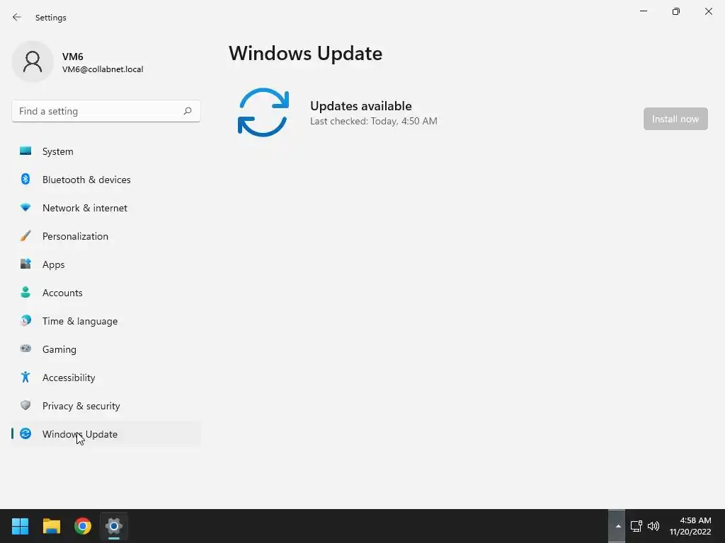The width and height of the screenshot is (725, 543).
Task: Show hidden system tray icons
Action: coord(617,526)
